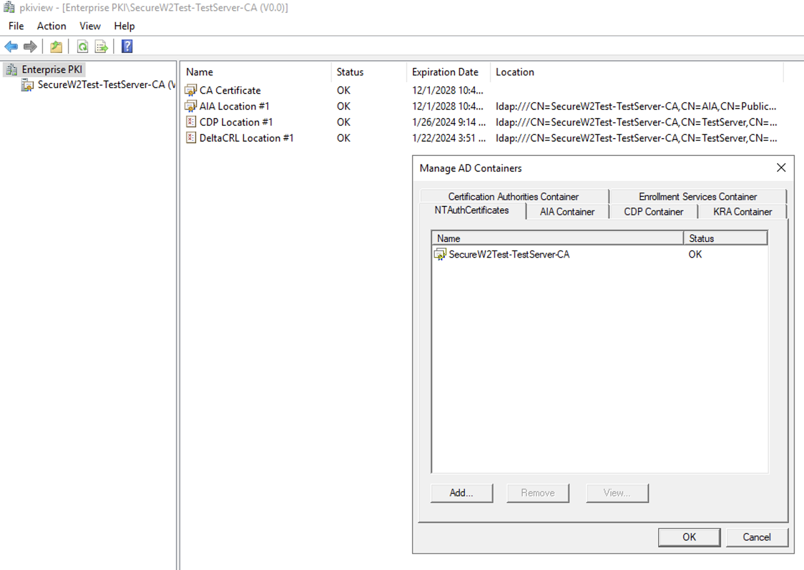Sort by main list Status column header
This screenshot has height=570, width=804.
369,72
